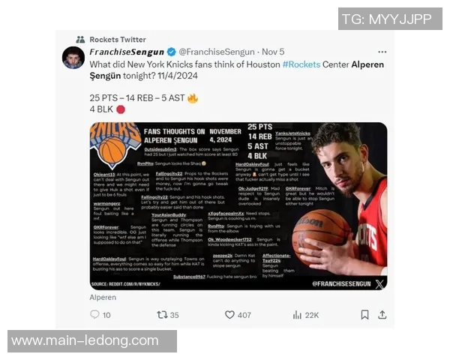Open the @FranchiseSengun handle link

[x=217, y=52]
